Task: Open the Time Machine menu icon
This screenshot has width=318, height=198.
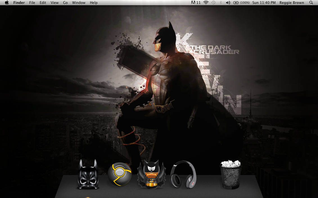Action: pyautogui.click(x=213, y=3)
